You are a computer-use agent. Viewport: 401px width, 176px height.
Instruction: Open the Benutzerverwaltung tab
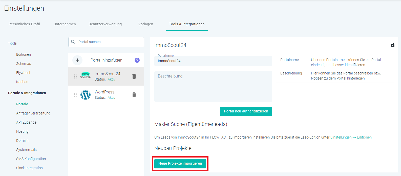coord(105,24)
